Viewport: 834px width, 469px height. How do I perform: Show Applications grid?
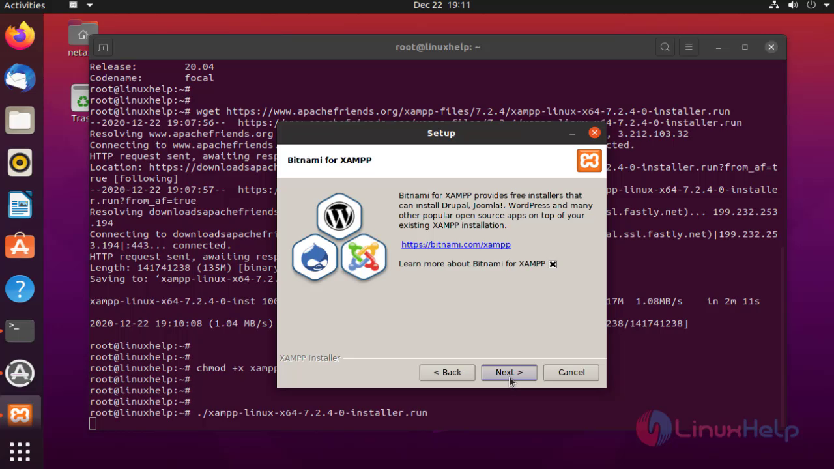20,451
